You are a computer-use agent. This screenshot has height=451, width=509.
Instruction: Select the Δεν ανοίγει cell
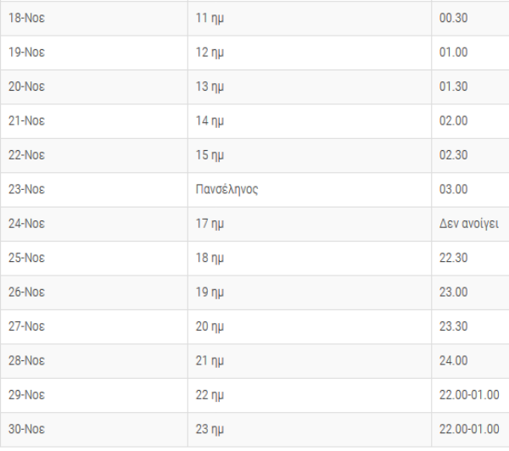click(470, 224)
